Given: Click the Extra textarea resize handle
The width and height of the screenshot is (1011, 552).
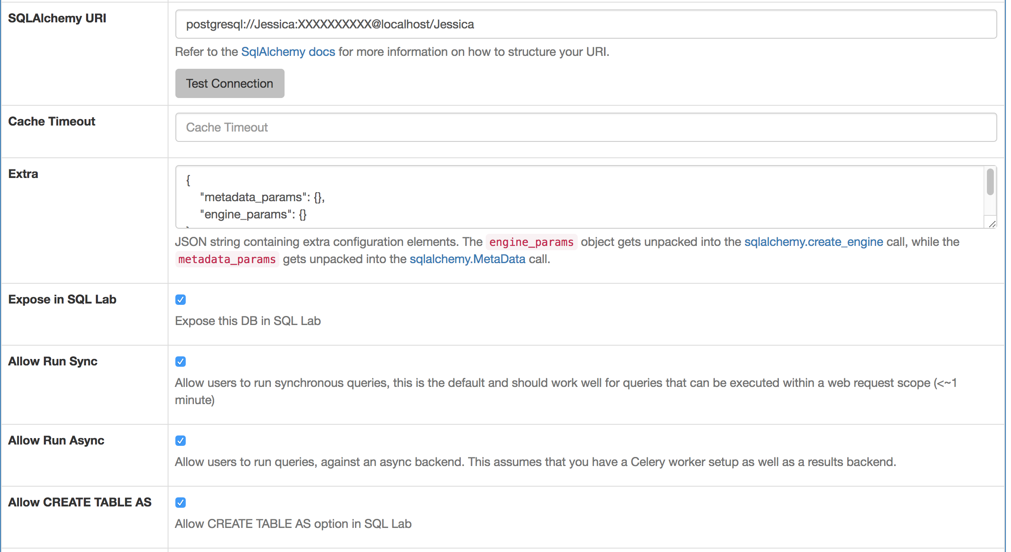Looking at the screenshot, I should [x=992, y=224].
